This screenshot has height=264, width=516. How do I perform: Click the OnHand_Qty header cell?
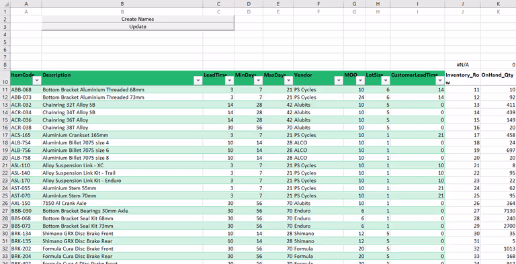click(499, 79)
